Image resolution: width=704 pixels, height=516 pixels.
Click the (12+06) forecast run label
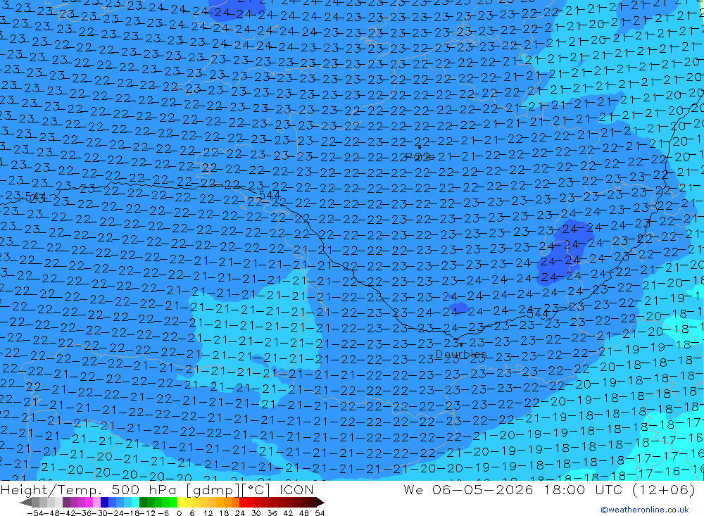pyautogui.click(x=663, y=489)
